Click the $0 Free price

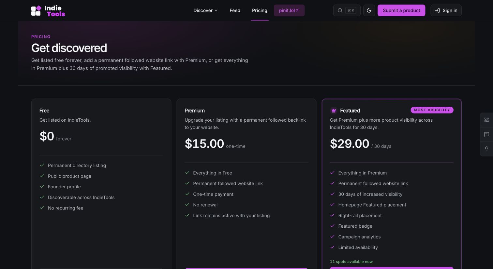[x=47, y=136]
